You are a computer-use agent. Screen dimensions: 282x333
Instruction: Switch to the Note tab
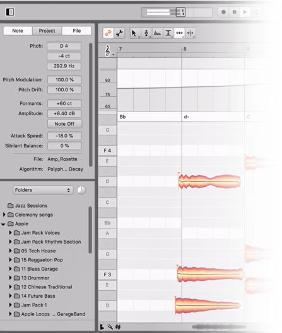pos(18,31)
